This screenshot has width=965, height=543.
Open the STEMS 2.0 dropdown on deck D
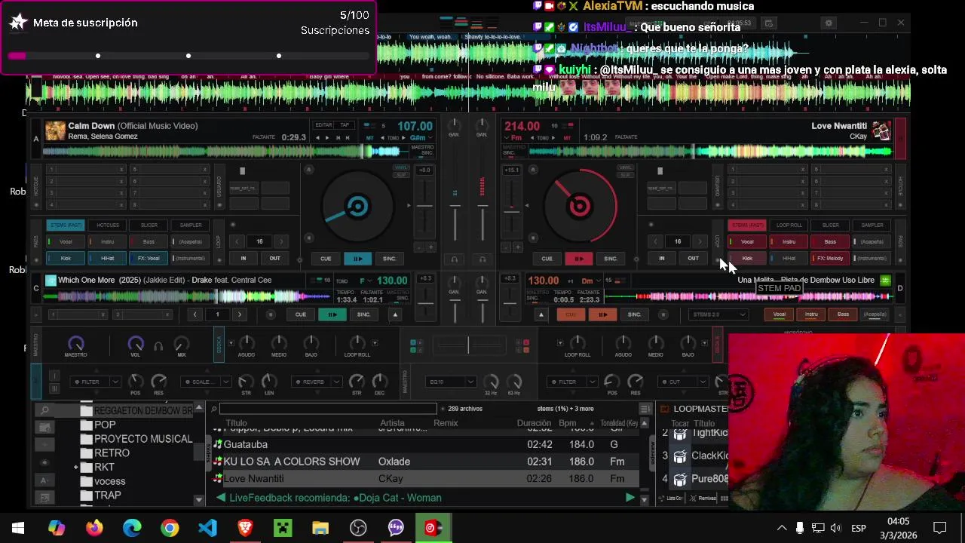718,314
